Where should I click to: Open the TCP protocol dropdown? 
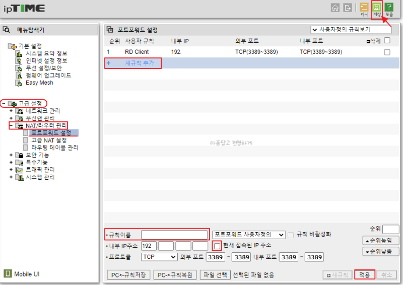coord(159,257)
